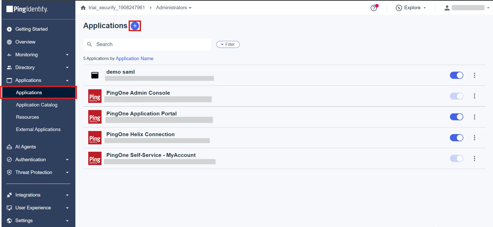This screenshot has height=227, width=493.
Task: Click the demo saml application icon
Action: pos(95,75)
